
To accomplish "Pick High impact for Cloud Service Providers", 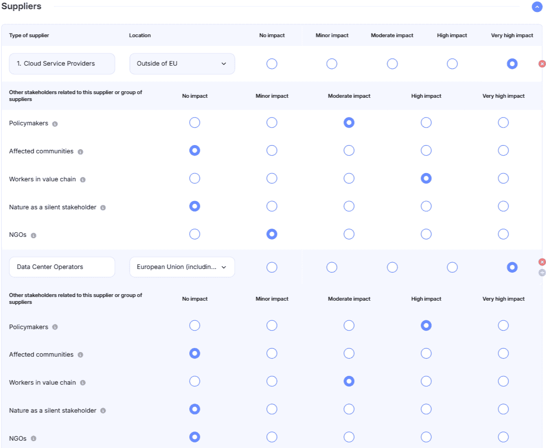I will coord(452,64).
